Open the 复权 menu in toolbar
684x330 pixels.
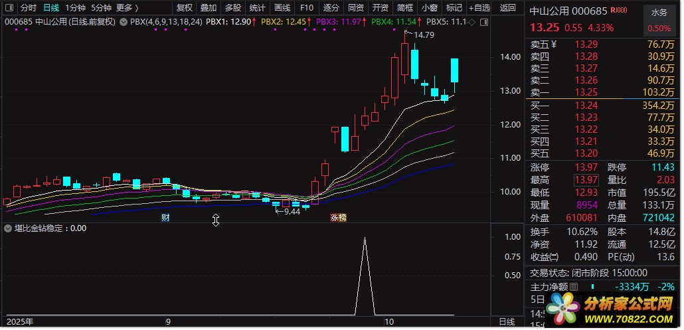click(184, 8)
